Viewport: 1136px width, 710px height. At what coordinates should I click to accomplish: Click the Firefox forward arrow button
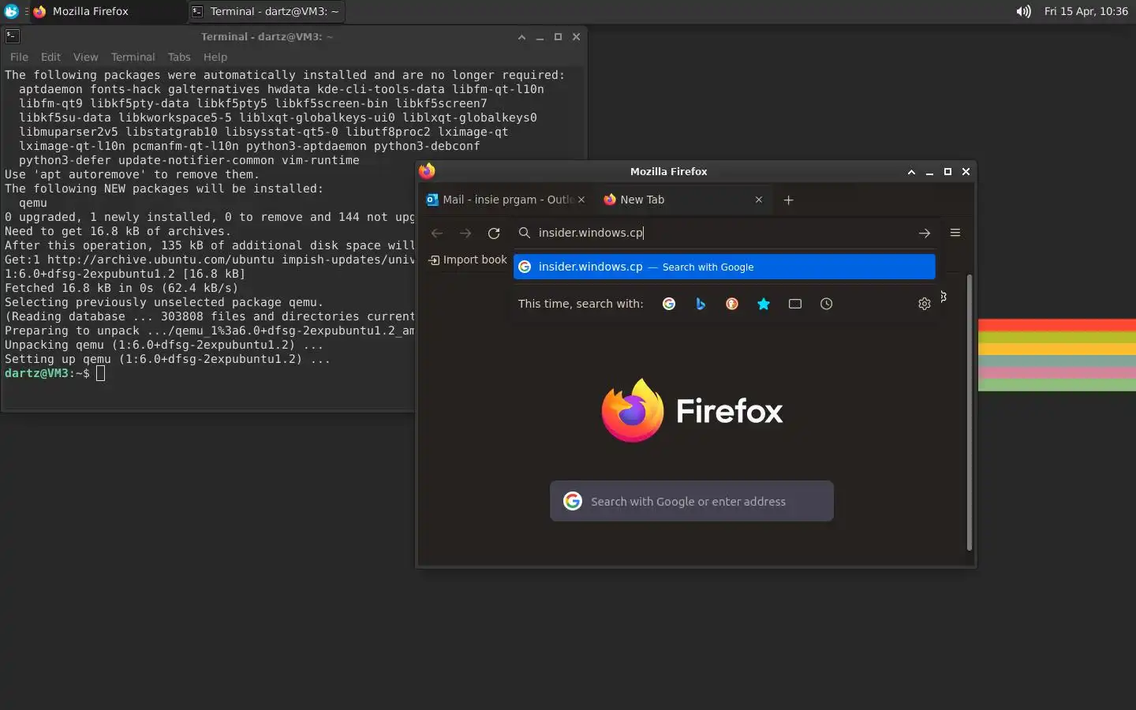(x=465, y=233)
